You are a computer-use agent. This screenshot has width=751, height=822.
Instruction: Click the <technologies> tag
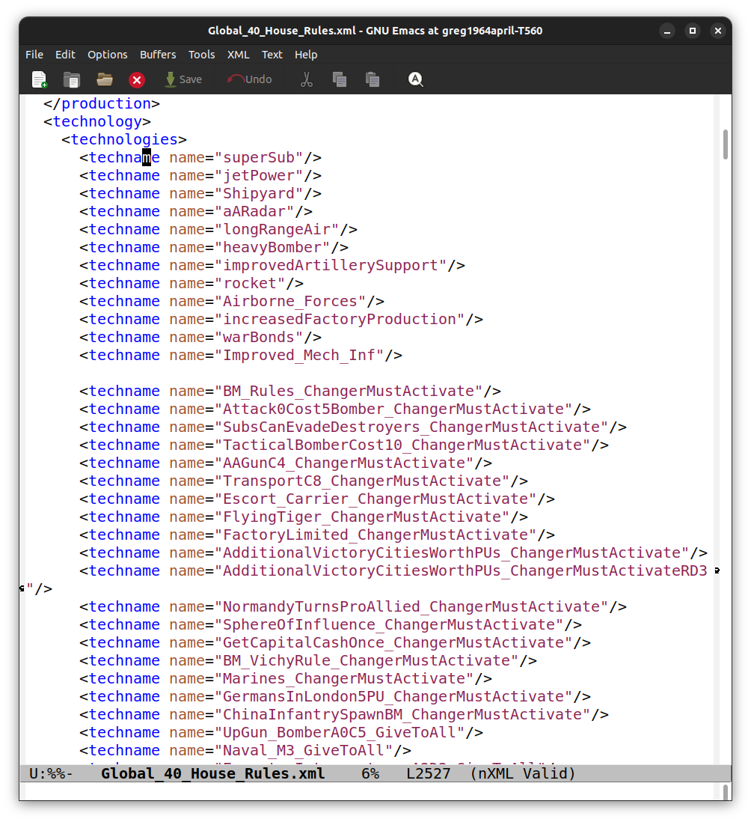124,139
